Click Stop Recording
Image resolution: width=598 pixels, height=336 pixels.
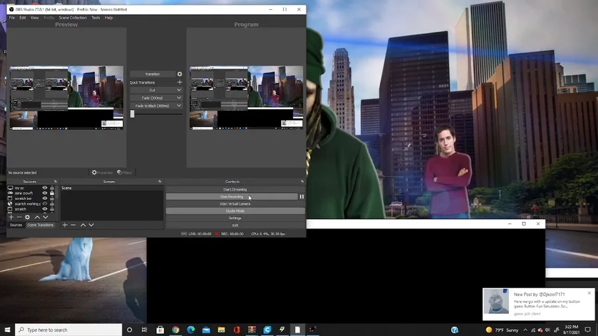coord(231,197)
